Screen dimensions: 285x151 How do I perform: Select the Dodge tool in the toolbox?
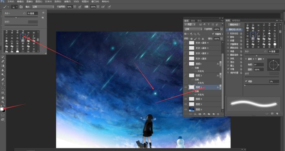pos(3,75)
